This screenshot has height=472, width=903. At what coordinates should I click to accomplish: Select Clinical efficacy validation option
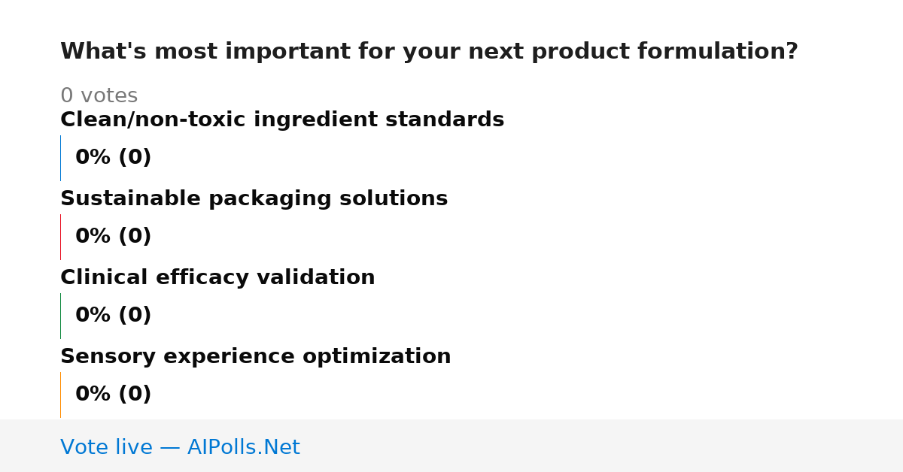217,277
